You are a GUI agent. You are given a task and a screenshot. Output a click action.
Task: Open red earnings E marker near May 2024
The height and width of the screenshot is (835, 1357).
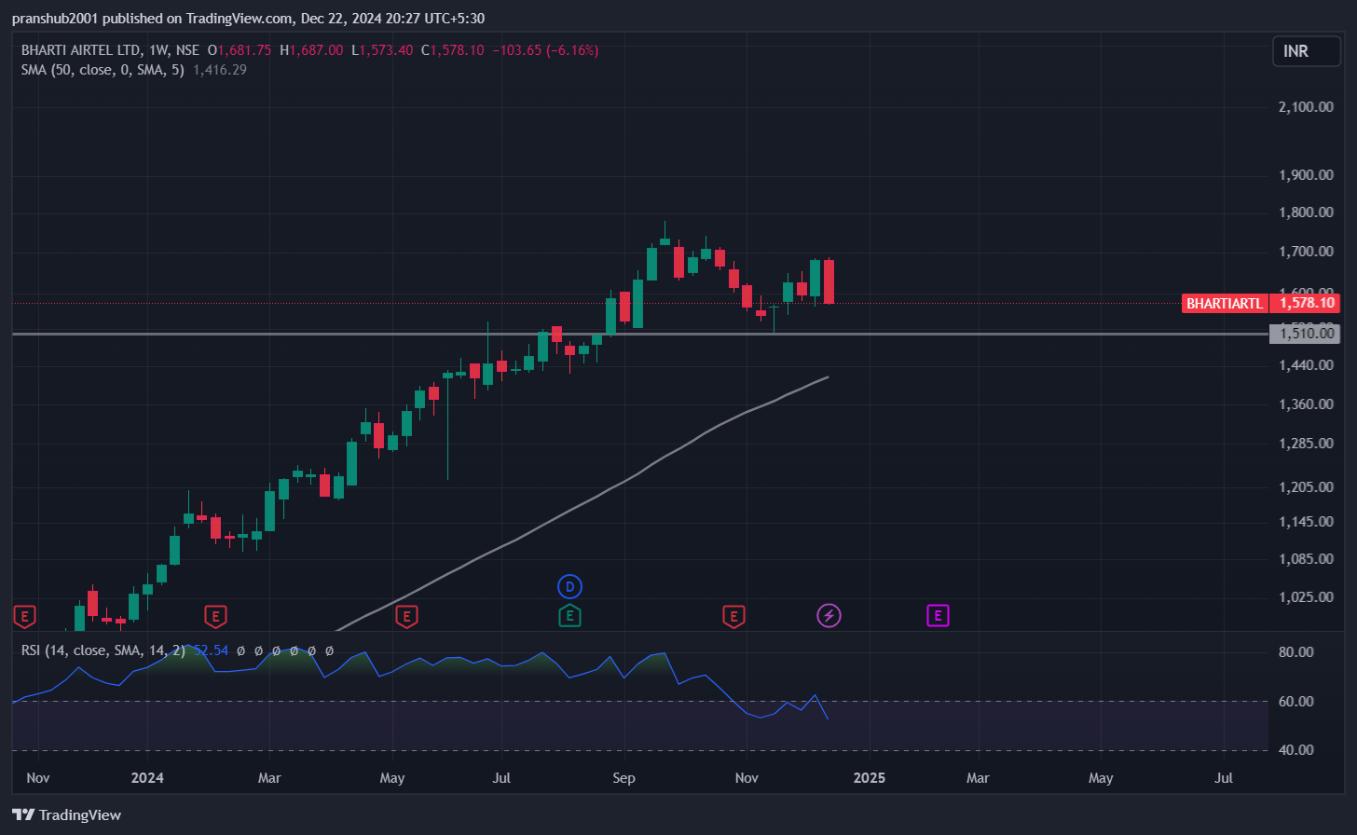(x=406, y=616)
